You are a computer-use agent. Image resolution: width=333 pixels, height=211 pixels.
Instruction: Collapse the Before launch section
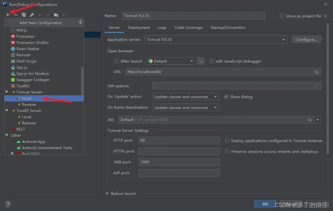107,194
